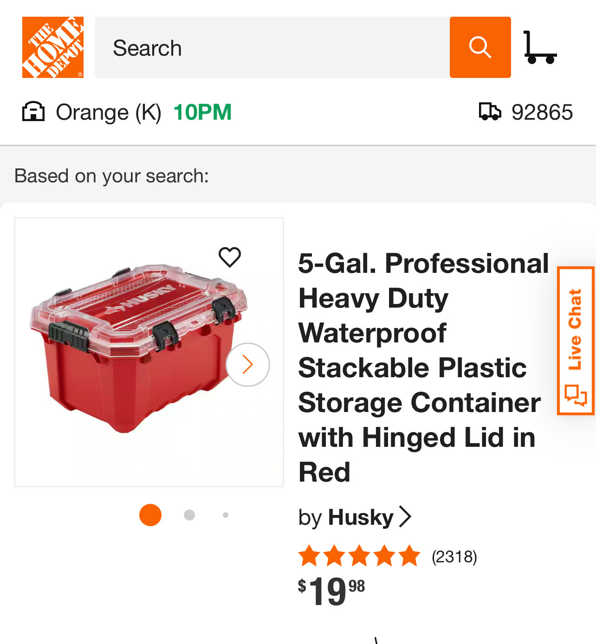Click the Live Chat speech bubbles icon
This screenshot has height=644, width=596.
tap(576, 395)
